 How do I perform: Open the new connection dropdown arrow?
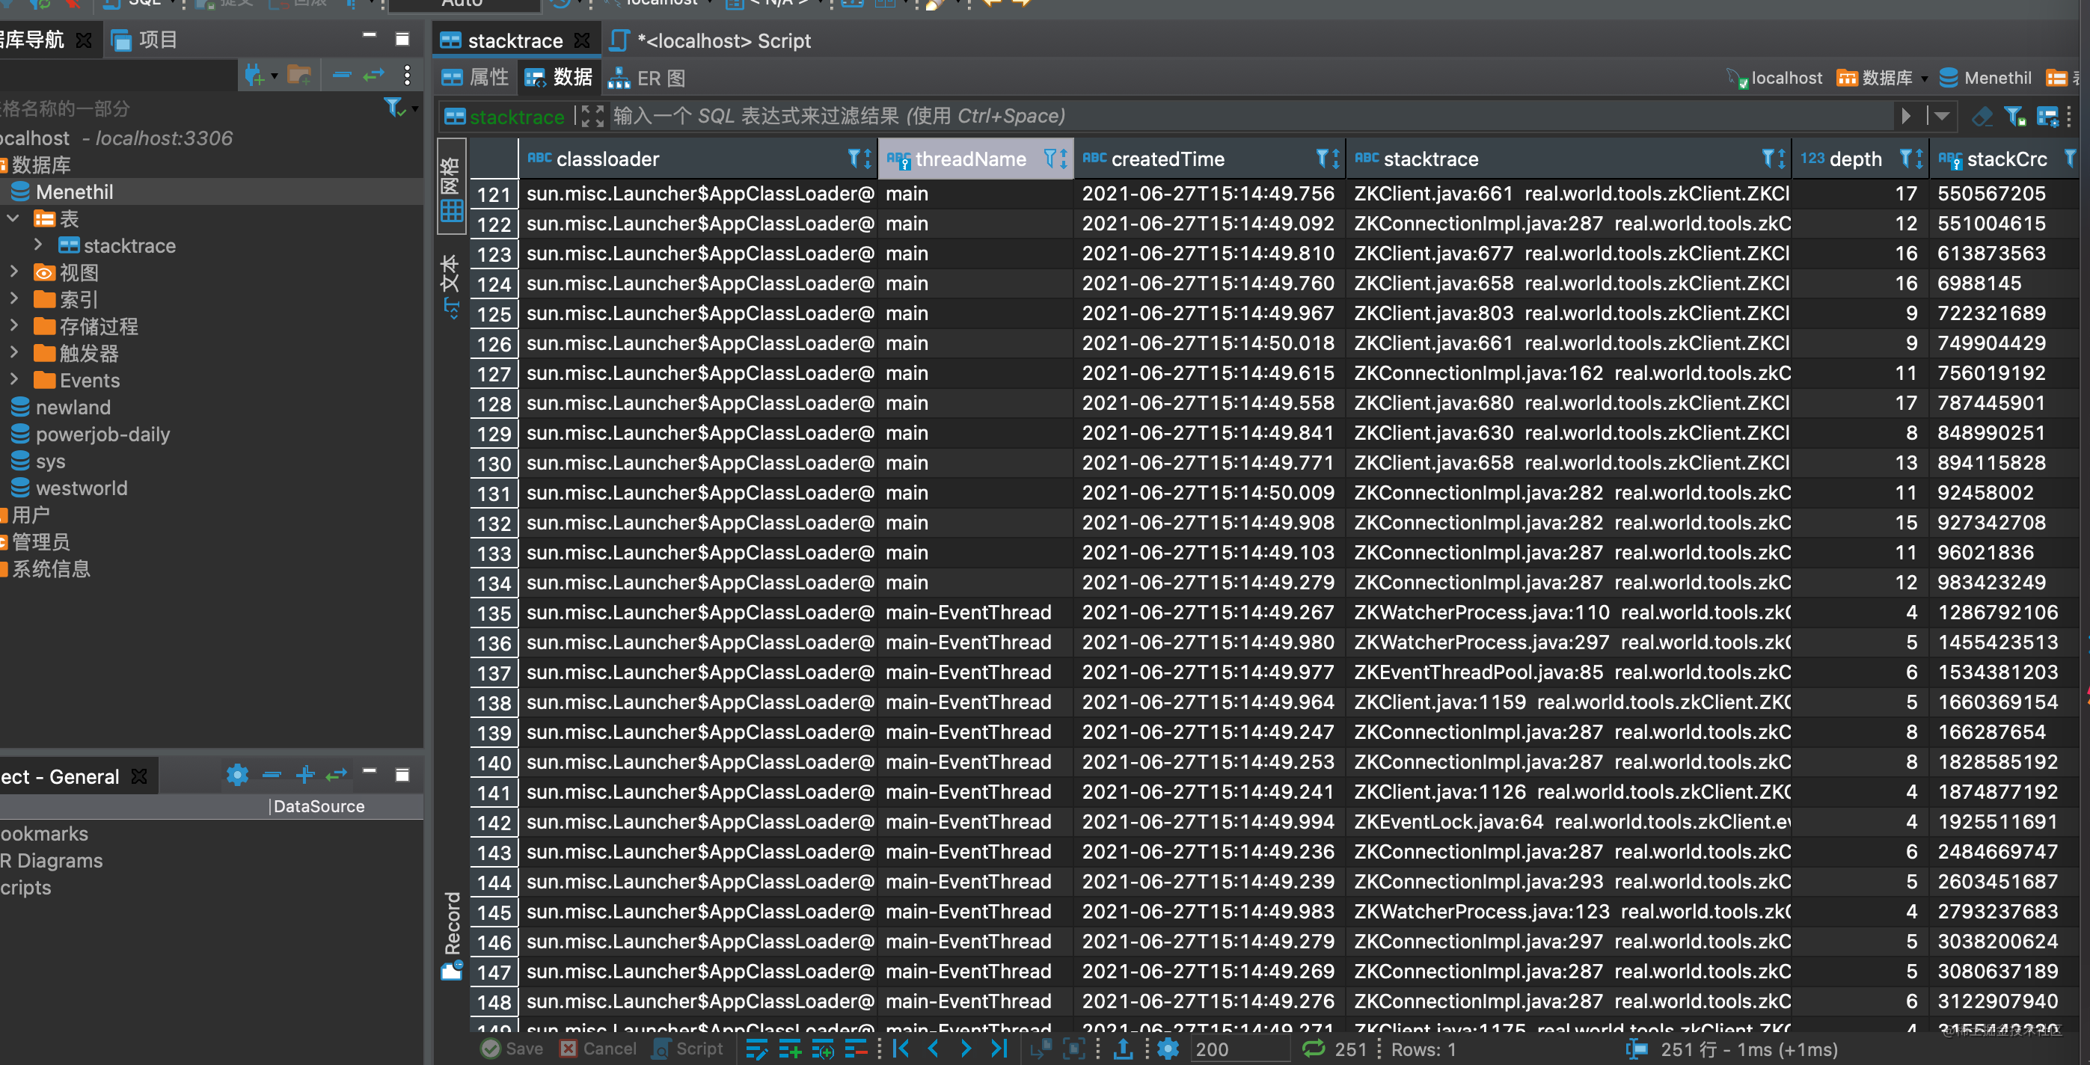(x=275, y=77)
